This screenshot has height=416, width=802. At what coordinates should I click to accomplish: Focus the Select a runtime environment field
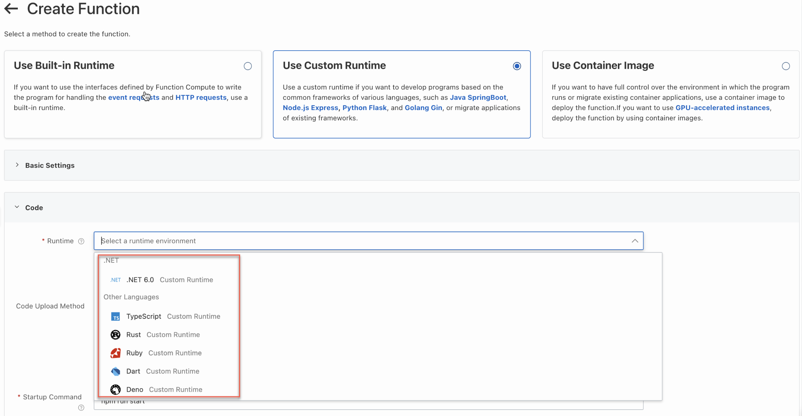tap(368, 241)
